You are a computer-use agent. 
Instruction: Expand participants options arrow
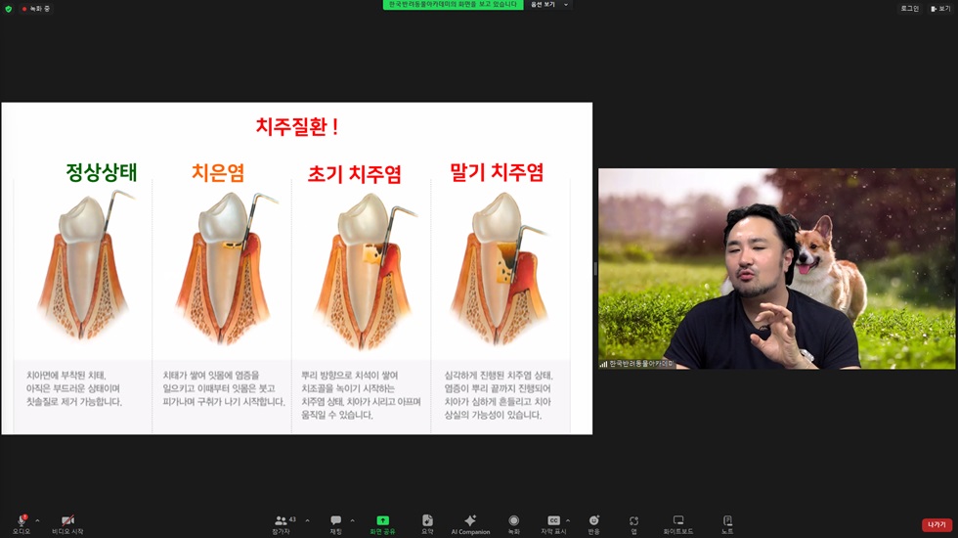[x=307, y=520]
